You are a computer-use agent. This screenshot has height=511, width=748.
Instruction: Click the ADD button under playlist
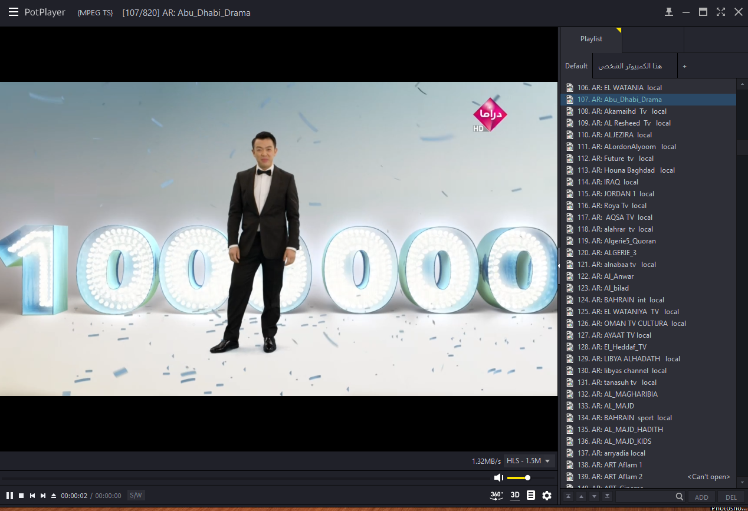701,497
